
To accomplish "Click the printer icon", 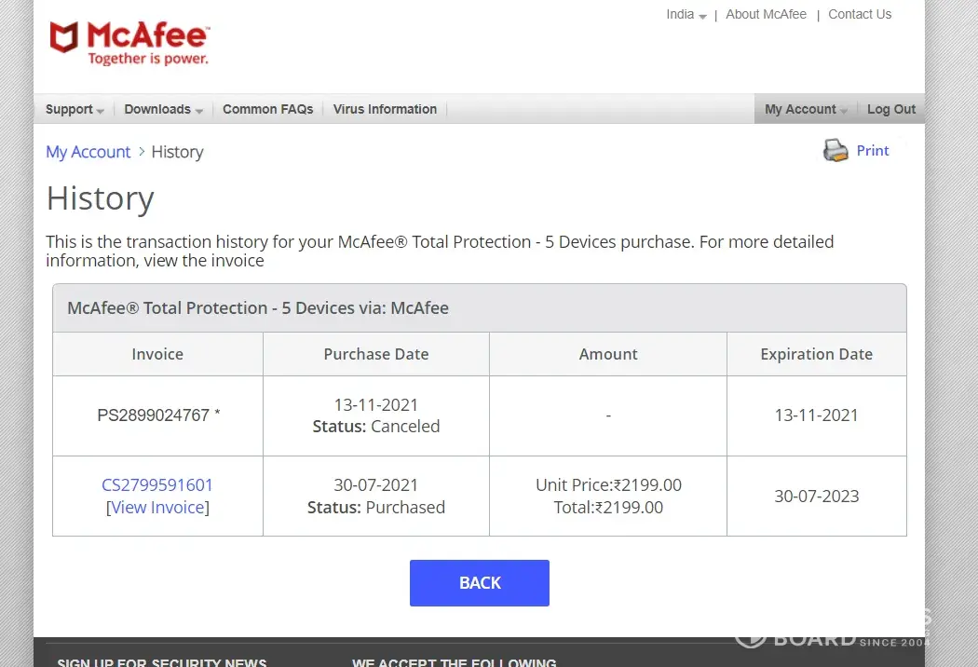I will pyautogui.click(x=835, y=151).
